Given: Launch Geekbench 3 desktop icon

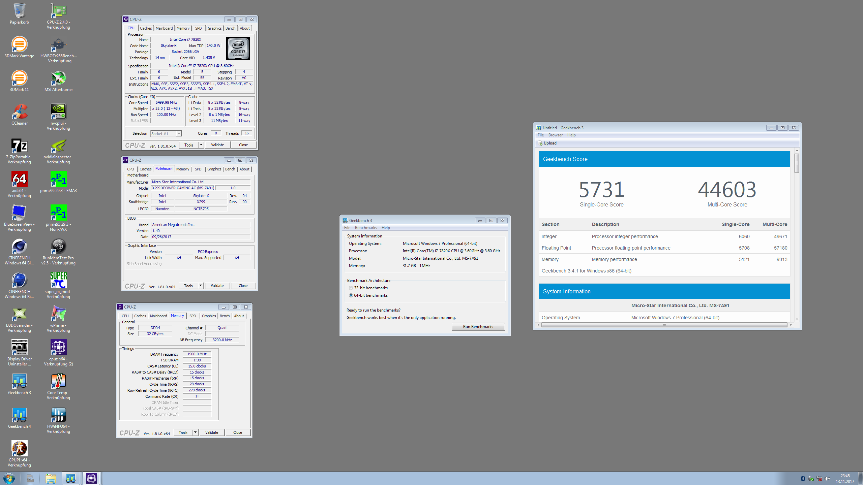Looking at the screenshot, I should (x=19, y=384).
